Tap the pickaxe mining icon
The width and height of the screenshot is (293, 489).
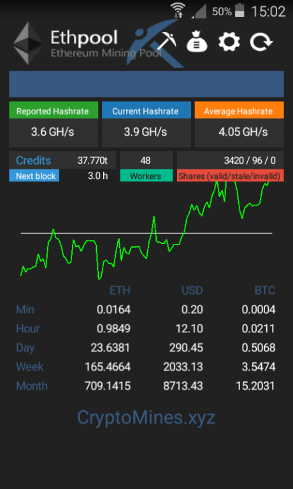point(166,41)
